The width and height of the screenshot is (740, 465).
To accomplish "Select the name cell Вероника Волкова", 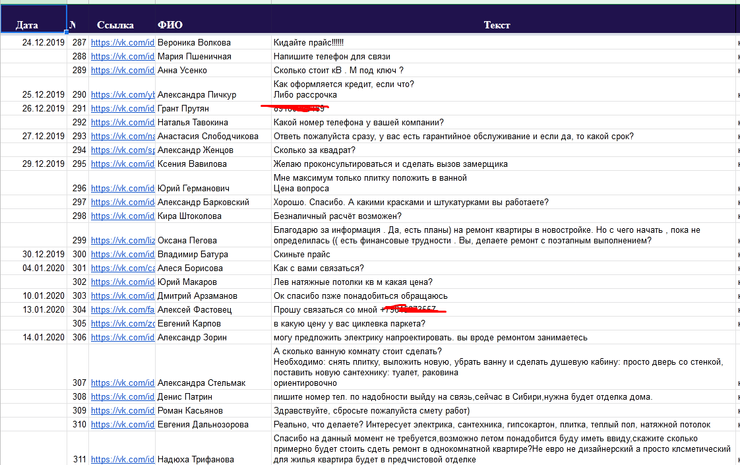I will click(x=213, y=42).
